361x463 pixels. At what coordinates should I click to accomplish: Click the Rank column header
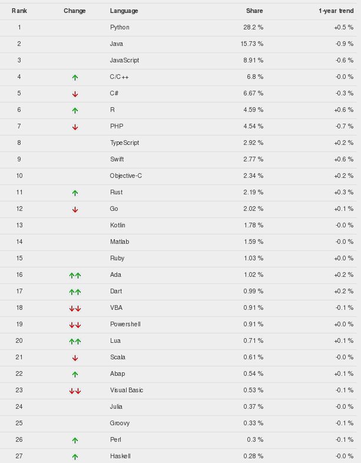point(19,11)
